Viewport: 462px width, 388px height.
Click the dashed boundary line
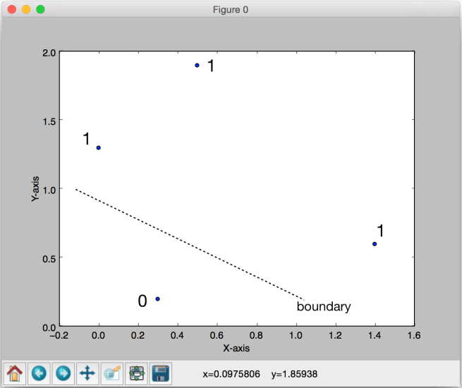click(x=190, y=244)
